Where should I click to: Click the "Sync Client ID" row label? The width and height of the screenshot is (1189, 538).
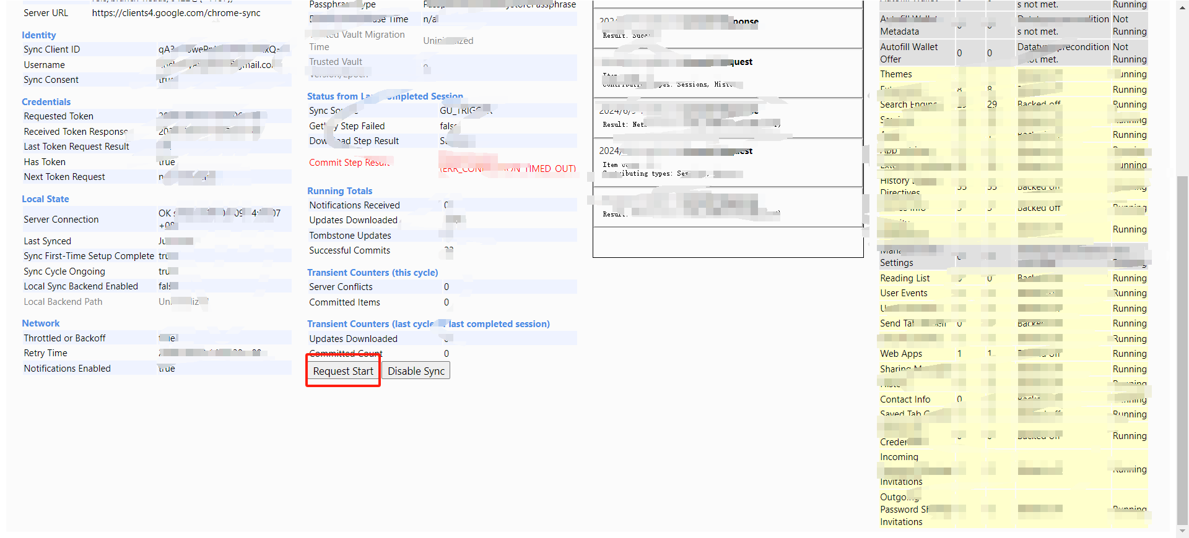tap(51, 49)
